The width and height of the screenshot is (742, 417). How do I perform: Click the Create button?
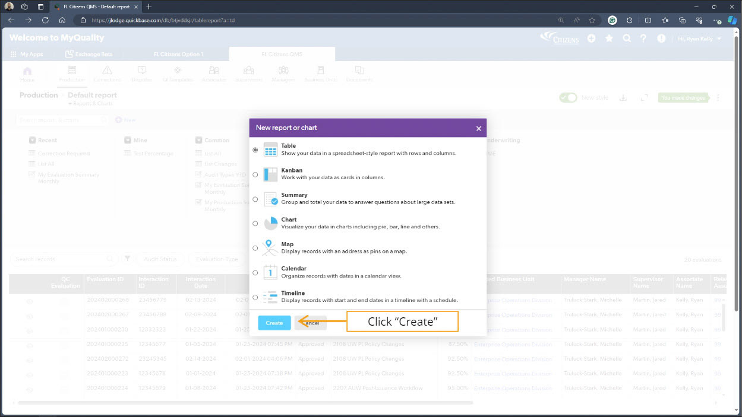(274, 323)
